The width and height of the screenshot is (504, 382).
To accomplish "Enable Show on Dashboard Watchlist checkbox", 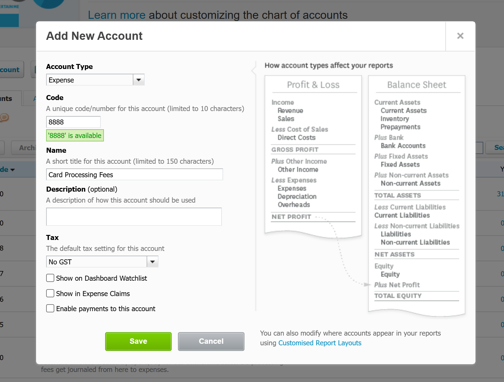I will 50,278.
